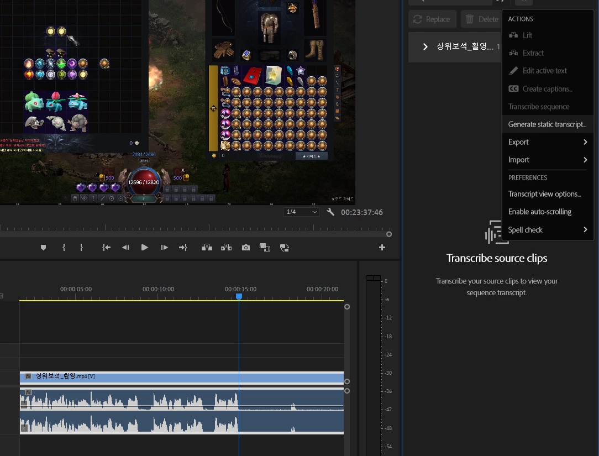
Task: Select Generate static transcript... menu item
Action: click(548, 124)
